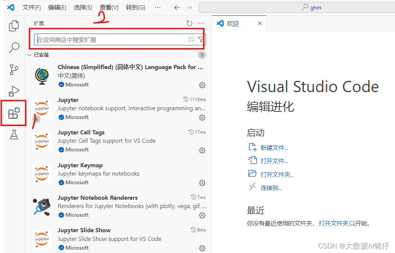Click the 打开文件... link
This screenshot has height=253, width=395.
point(274,161)
